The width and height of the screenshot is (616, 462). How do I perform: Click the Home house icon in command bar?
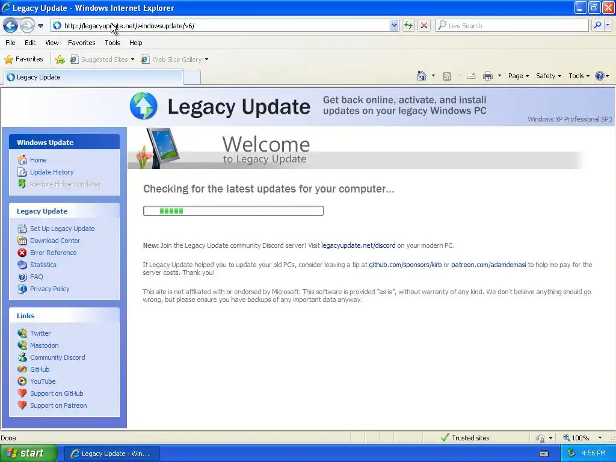pos(422,76)
